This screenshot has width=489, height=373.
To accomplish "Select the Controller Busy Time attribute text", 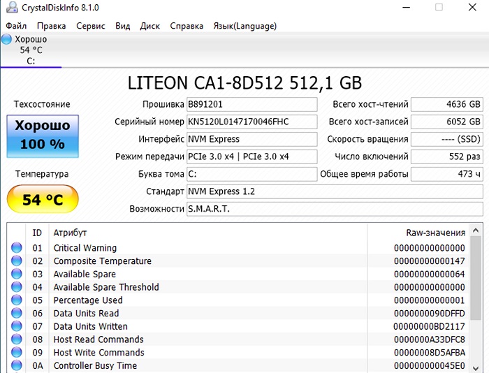I will (95, 366).
